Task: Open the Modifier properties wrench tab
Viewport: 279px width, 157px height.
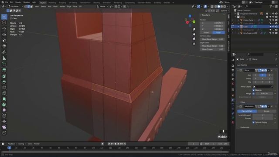Action: click(233, 100)
